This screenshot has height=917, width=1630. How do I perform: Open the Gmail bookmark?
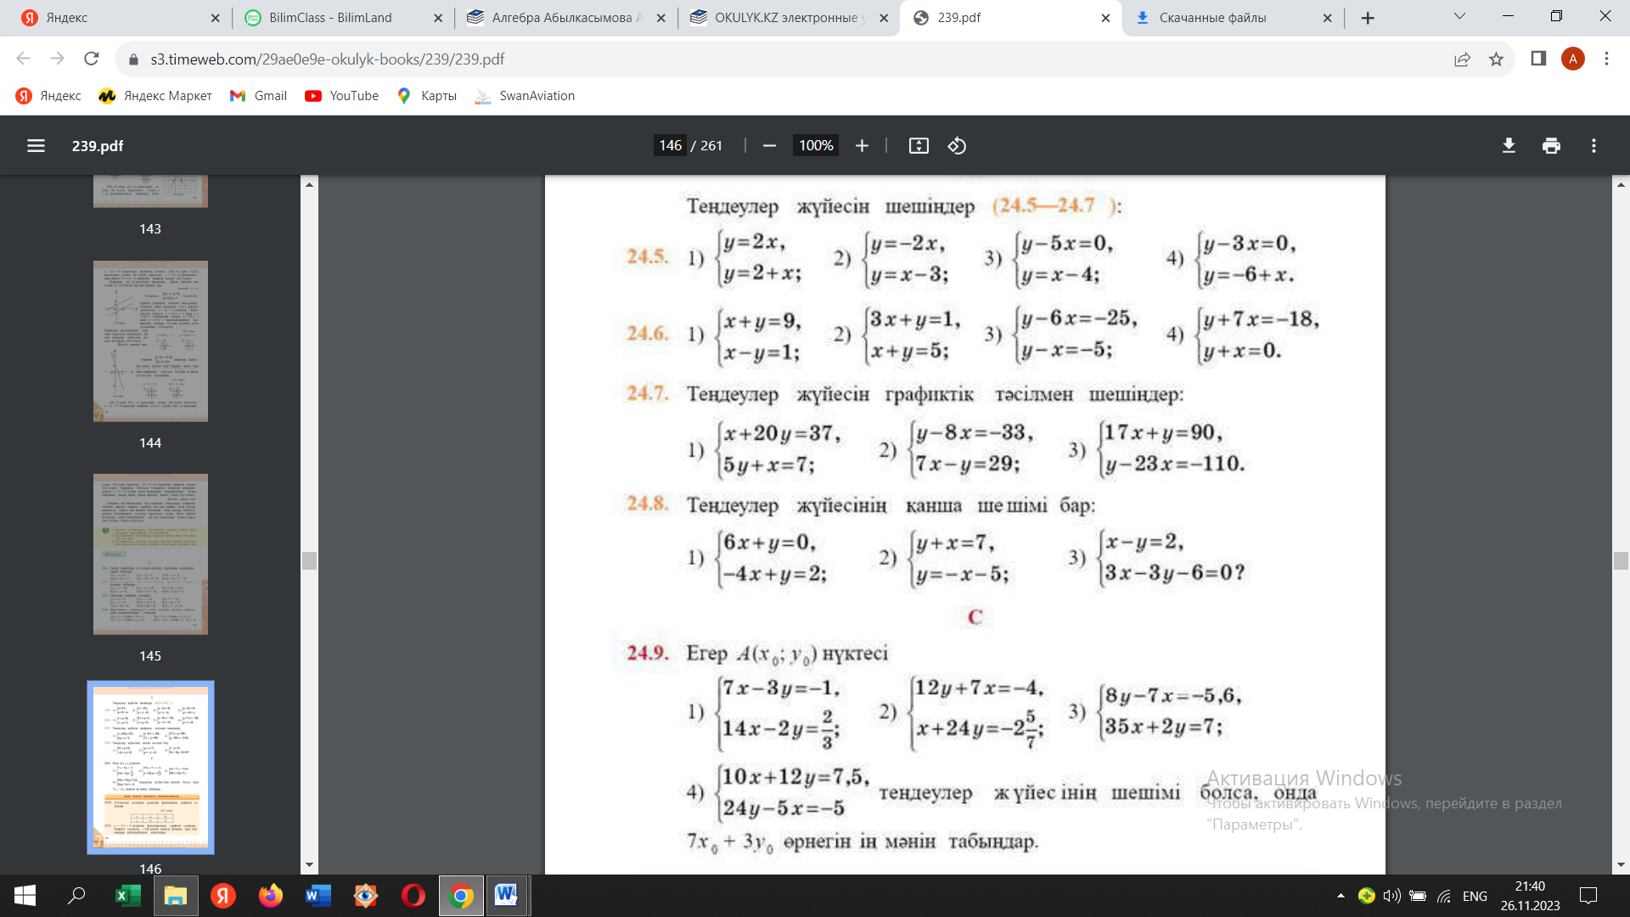pos(259,96)
